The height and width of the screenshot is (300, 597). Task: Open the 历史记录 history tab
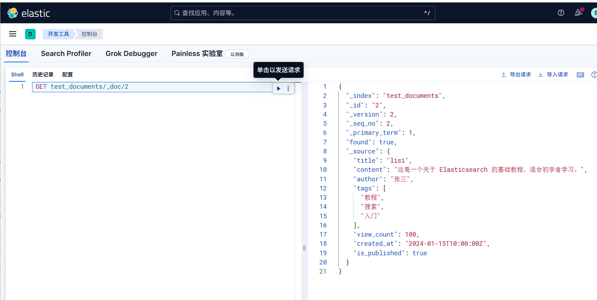click(43, 75)
